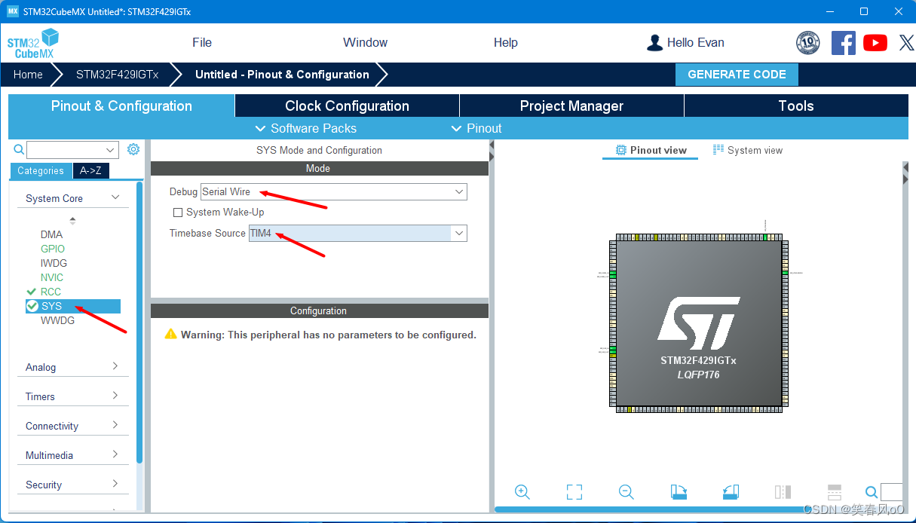The height and width of the screenshot is (523, 916).
Task: Click the pin search input field
Action: (x=891, y=492)
